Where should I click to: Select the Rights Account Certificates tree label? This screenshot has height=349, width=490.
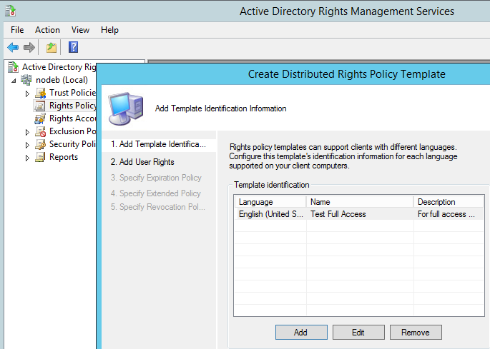[x=72, y=118]
